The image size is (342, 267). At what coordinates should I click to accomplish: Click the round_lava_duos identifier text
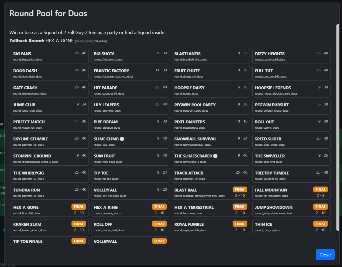(x=104, y=145)
